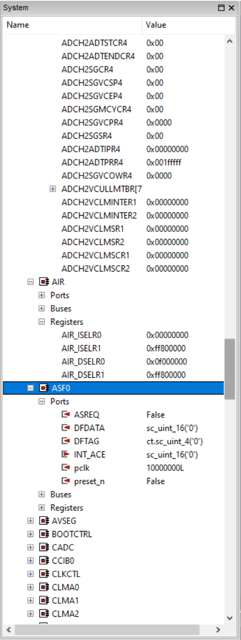
Task: Click the ASREQ port icon
Action: click(66, 415)
